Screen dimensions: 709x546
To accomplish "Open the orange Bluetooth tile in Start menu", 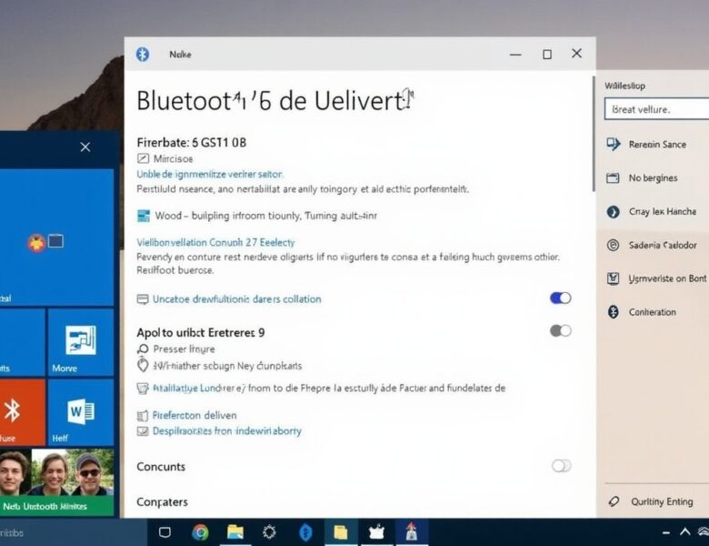I will click(x=23, y=412).
